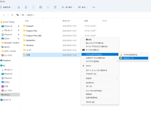Click the Copy icon in toolbar
Viewport: 151px width, 113px height.
coord(26,7)
